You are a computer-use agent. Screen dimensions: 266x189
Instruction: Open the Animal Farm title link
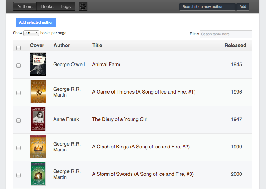[x=106, y=65]
